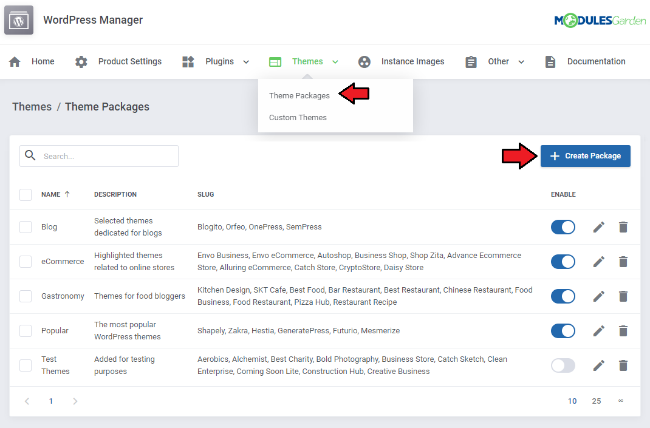Click 'Blogito, Orfeo, OnePress, SemPress' slug text
The image size is (650, 428).
click(x=259, y=227)
